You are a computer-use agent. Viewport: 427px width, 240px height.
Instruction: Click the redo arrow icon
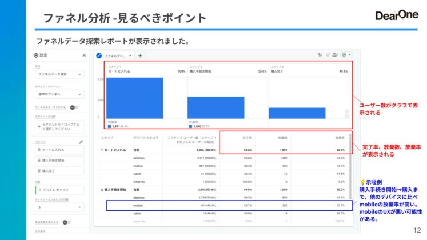(328, 55)
